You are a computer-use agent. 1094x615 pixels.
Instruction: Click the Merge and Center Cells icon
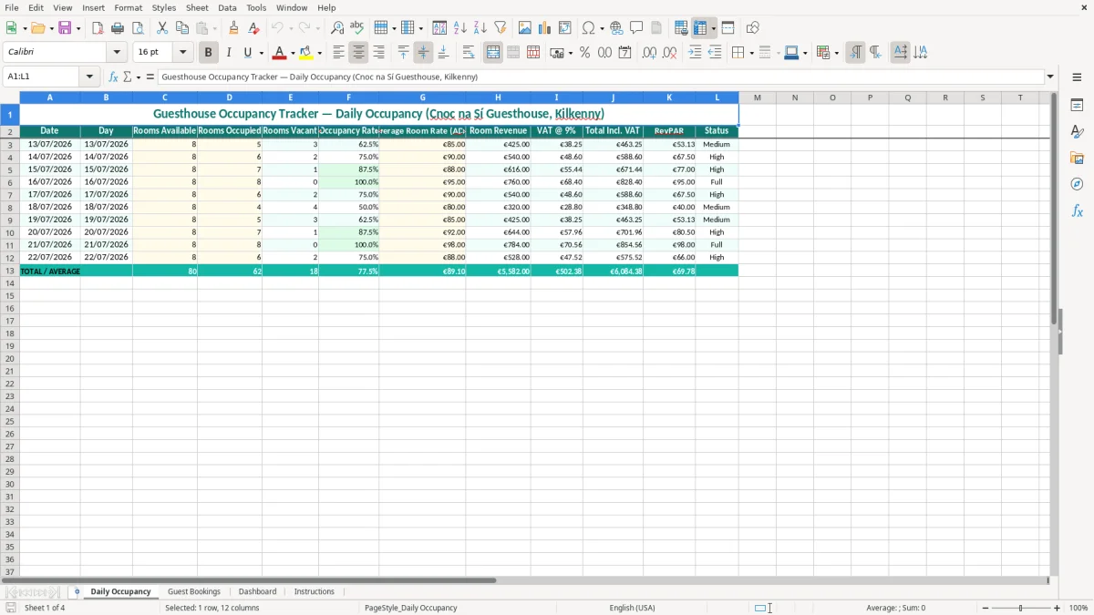[493, 53]
